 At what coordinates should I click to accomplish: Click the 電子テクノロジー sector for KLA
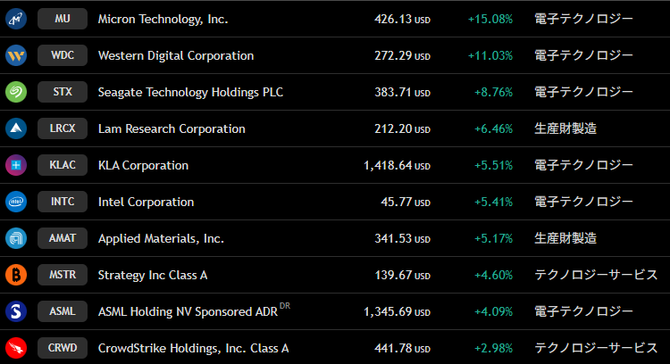[583, 165]
